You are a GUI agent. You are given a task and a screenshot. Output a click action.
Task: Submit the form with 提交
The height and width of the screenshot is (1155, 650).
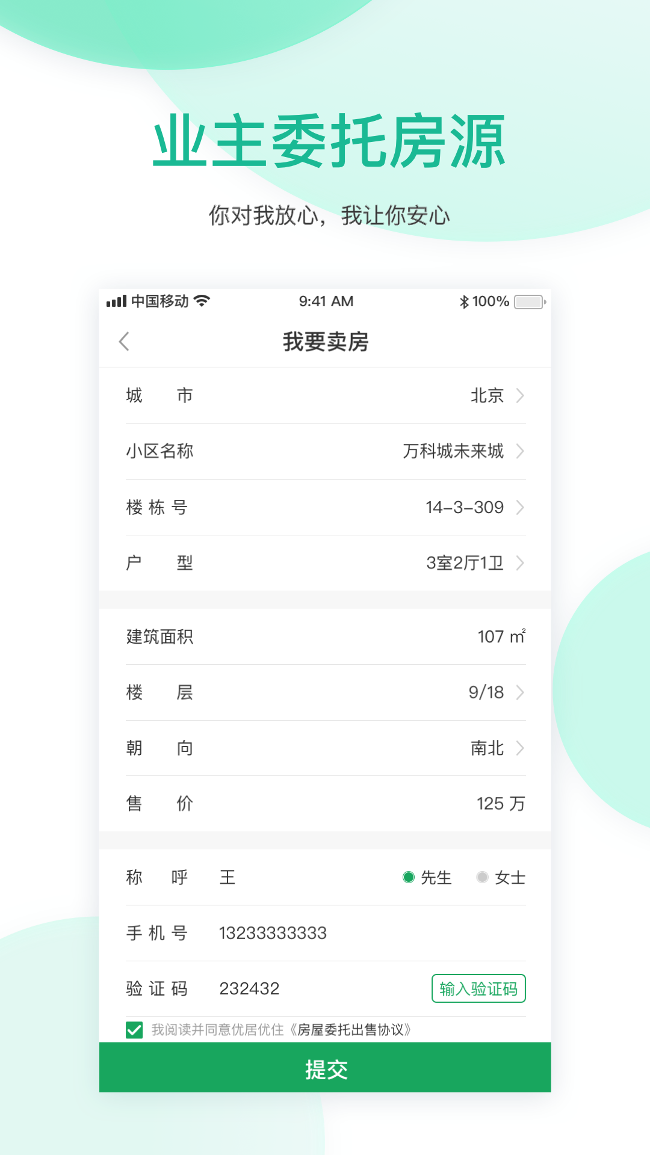pos(325,1067)
